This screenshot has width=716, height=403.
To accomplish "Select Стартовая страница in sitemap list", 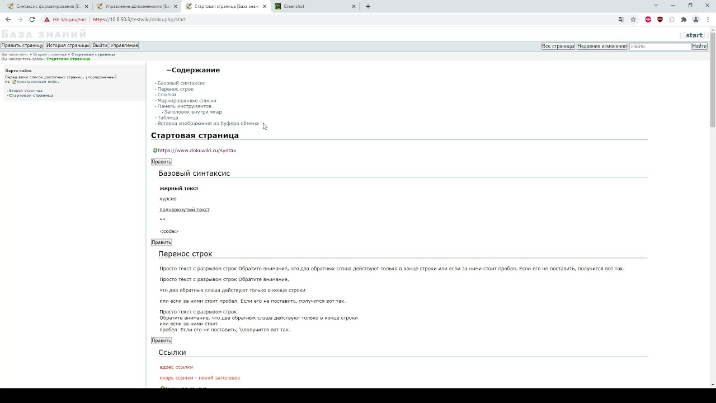I will [x=31, y=95].
